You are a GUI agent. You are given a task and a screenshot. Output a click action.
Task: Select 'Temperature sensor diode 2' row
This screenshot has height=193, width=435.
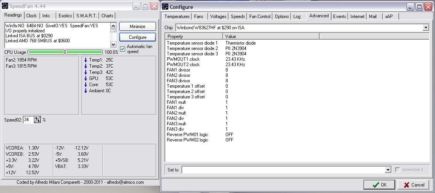(x=297, y=48)
